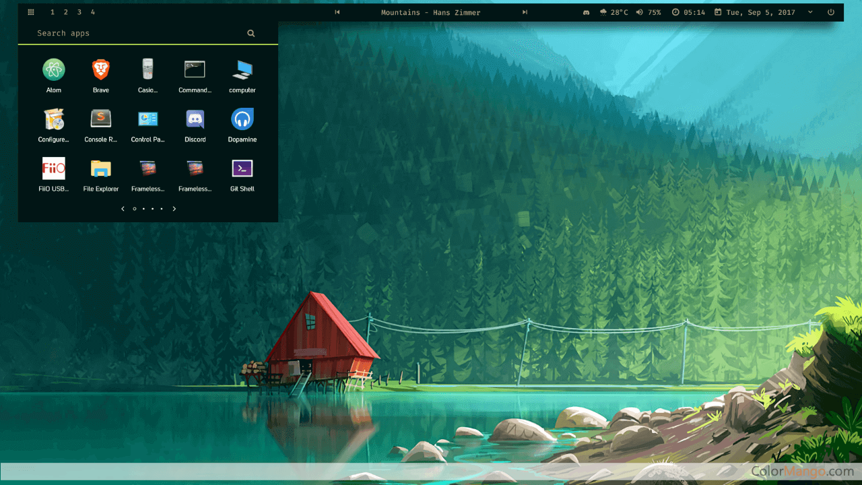
Task: Select the last page indicator dot
Action: (x=162, y=209)
